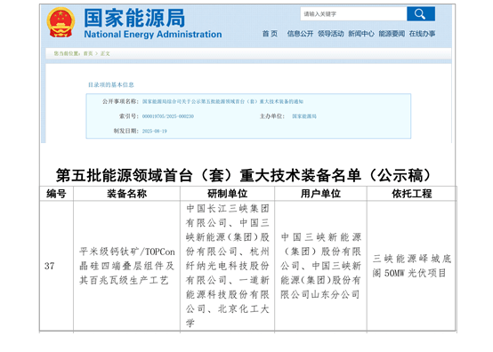Visit the 能源要闻 page

click(x=392, y=34)
